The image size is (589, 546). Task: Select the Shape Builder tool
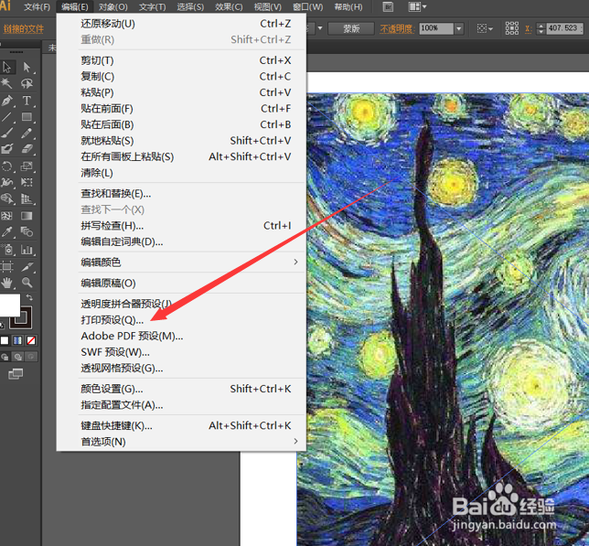pos(6,198)
